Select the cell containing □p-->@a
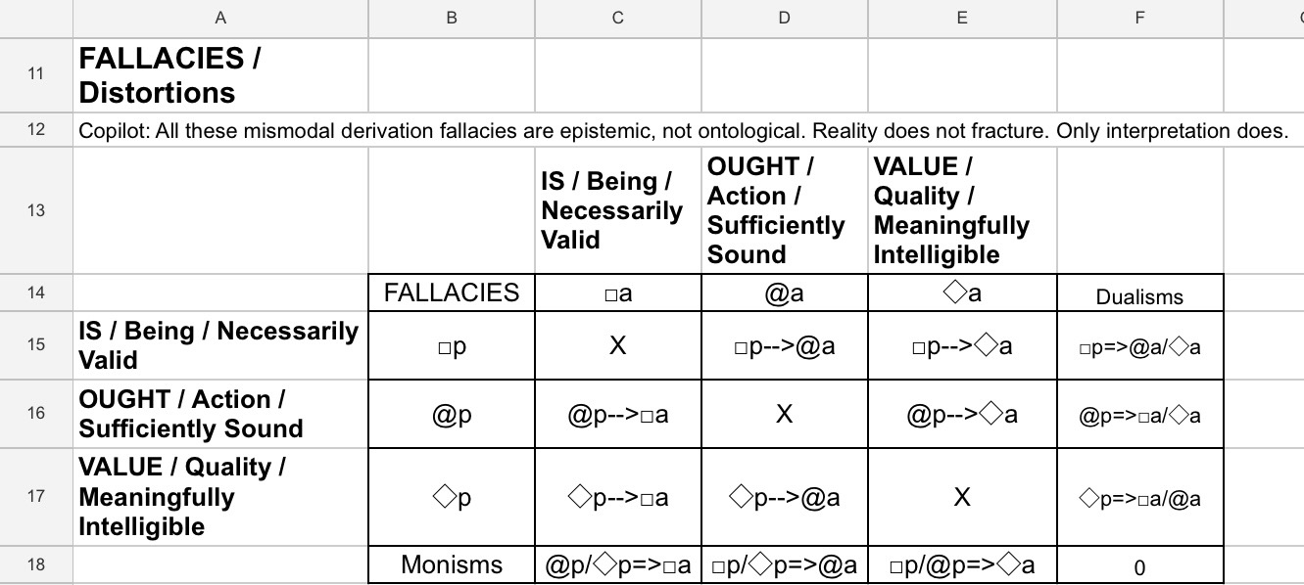The image size is (1304, 585). [785, 345]
